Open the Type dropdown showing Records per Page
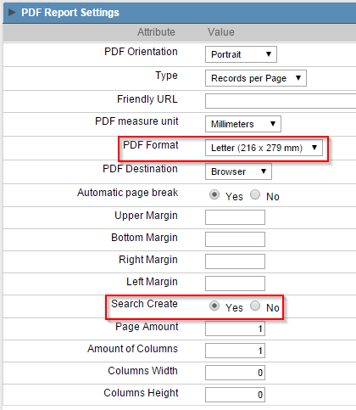Viewport: 356px width, 410px height. (x=256, y=78)
